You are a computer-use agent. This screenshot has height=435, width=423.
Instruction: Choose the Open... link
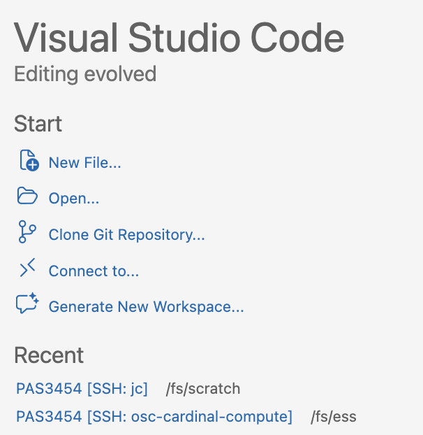pyautogui.click(x=74, y=199)
